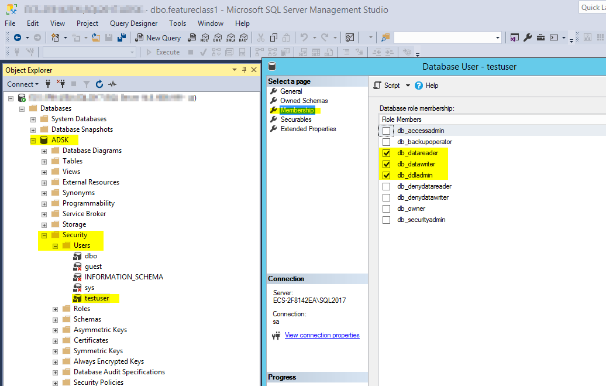The width and height of the screenshot is (606, 386).
Task: Click the Disconnect icon in Object Explorer
Action: pos(61,84)
